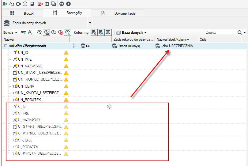Viewport: 248px width, 166px height.
Task: Open the search options dropdown arrow
Action: [x=245, y=32]
